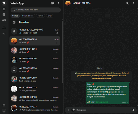Open chat +62 858-1284-7814 in the list
Image resolution: width=138 pixels, height=114 pixels.
pyautogui.click(x=35, y=41)
